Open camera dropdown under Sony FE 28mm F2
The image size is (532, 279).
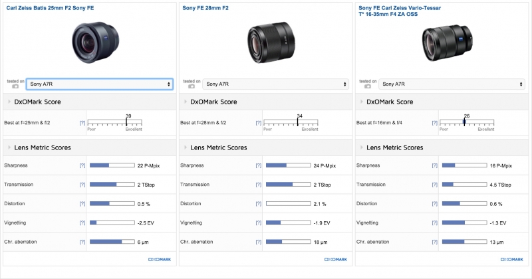click(276, 84)
